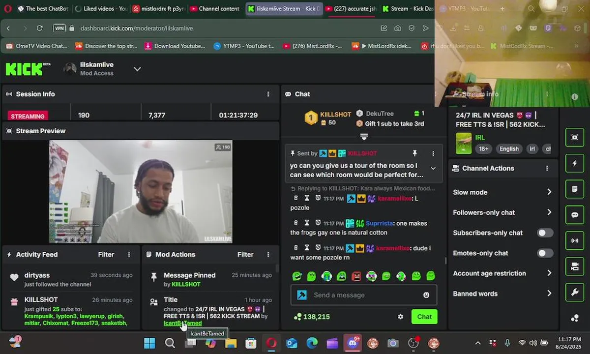Switch to 'mistlordrx ft p3yn' browser tab
The height and width of the screenshot is (354, 590).
pyautogui.click(x=158, y=8)
